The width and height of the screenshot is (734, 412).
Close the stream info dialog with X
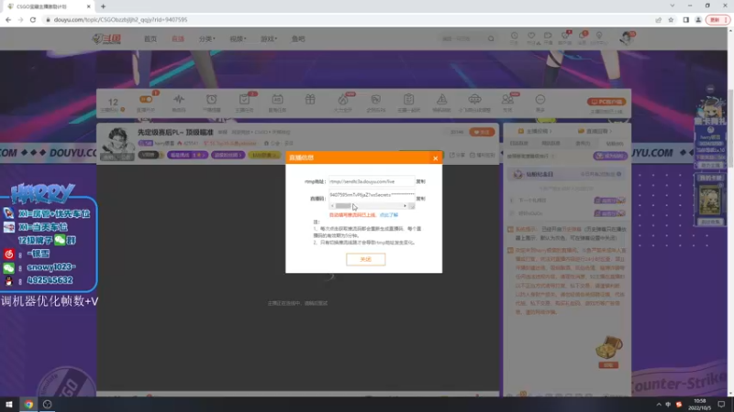[x=435, y=158]
